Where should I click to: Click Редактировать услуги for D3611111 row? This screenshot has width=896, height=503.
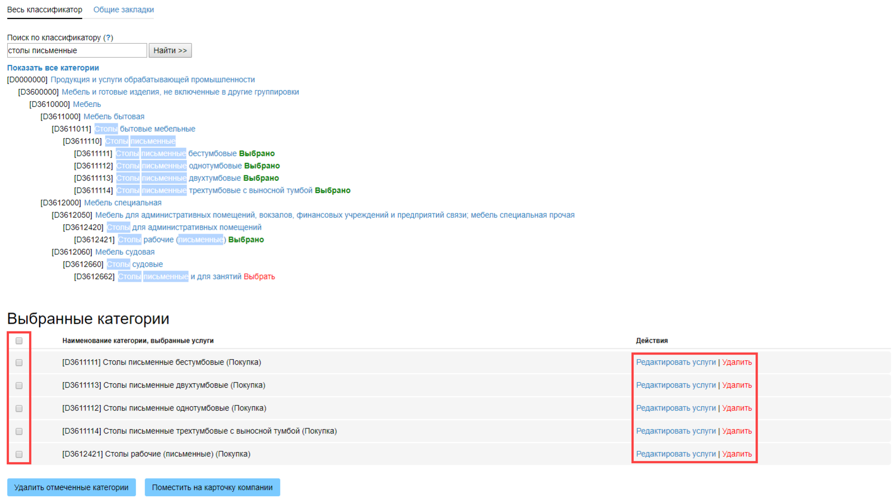click(x=676, y=362)
